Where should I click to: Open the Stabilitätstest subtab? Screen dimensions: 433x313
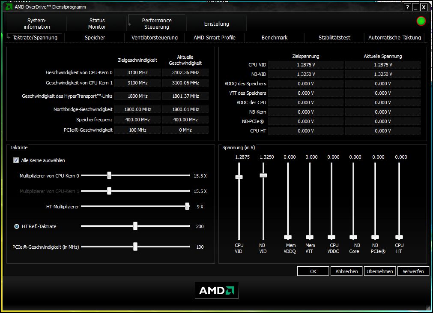(x=334, y=38)
